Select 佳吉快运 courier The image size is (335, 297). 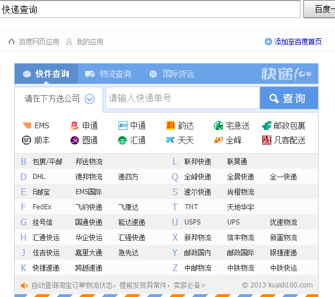coord(46,253)
